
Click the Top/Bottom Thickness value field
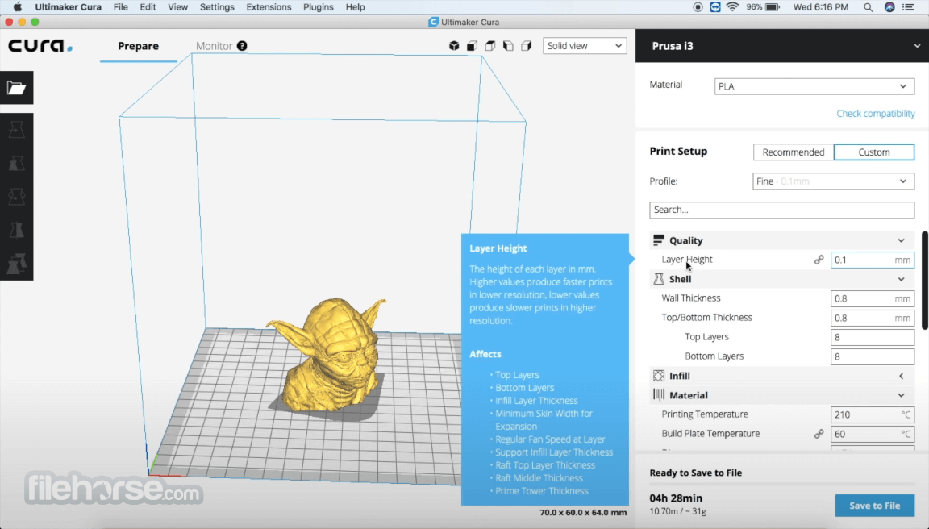(872, 318)
